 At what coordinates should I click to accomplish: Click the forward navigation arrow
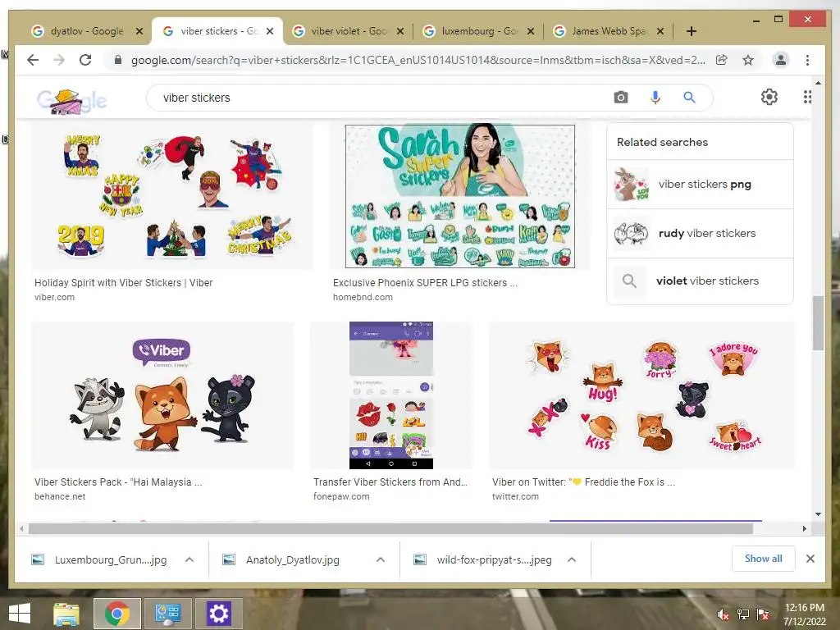59,60
